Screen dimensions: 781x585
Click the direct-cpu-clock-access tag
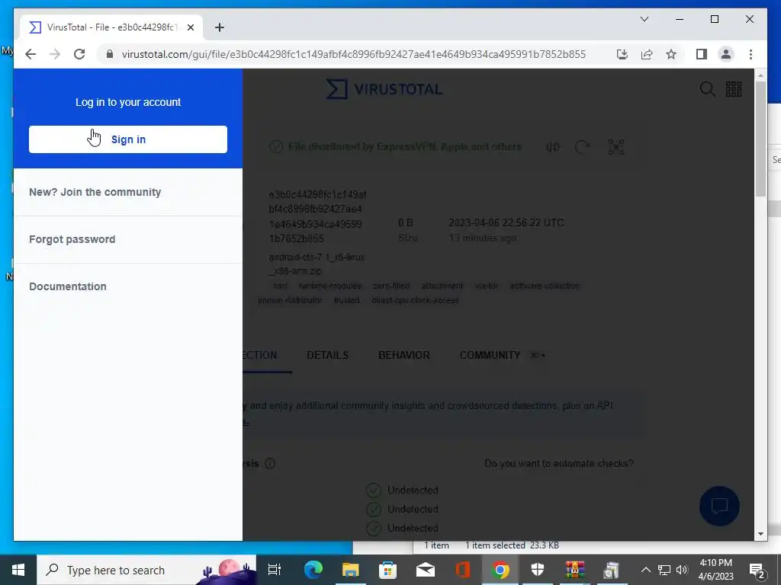(416, 300)
